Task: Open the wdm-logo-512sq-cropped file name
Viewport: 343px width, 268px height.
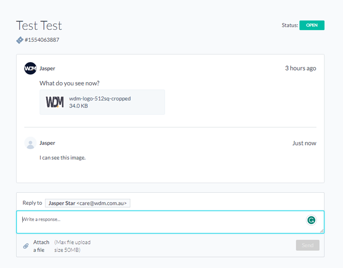Action: pos(100,98)
